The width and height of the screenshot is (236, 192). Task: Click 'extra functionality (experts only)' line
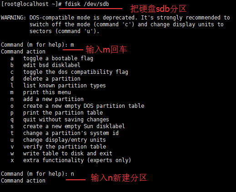point(70,160)
